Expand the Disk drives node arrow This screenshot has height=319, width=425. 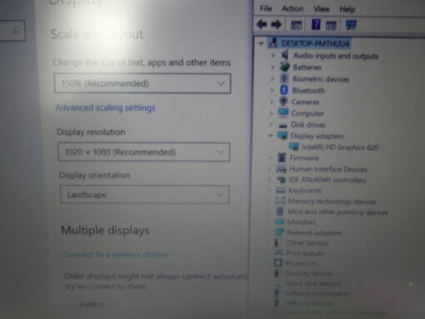coord(271,125)
